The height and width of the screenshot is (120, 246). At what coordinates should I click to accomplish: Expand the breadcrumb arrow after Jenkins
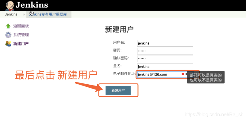24,15
